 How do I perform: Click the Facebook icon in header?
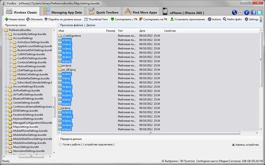tap(253, 12)
